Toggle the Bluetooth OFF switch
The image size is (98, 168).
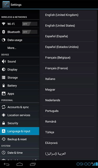[x=30, y=32]
